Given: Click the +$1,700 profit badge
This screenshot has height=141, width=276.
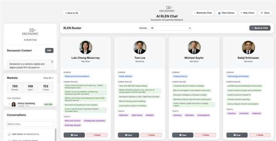Looking at the screenshot, I should click(x=48, y=104).
